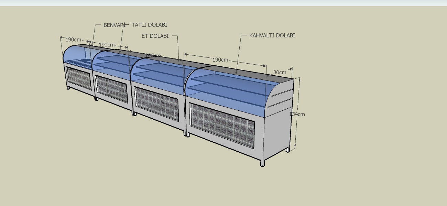
Task: Select 190cm dimension above the KAHVALTI cabinet
Action: click(220, 60)
